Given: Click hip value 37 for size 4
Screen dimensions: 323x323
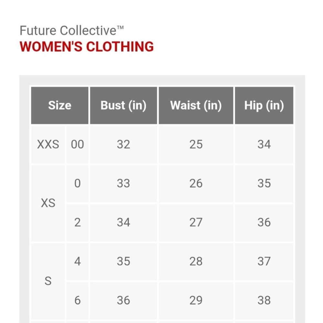Looking at the screenshot, I should pos(264,261).
